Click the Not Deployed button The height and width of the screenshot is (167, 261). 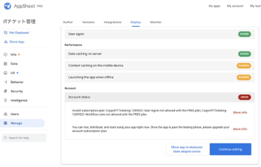coord(17,33)
